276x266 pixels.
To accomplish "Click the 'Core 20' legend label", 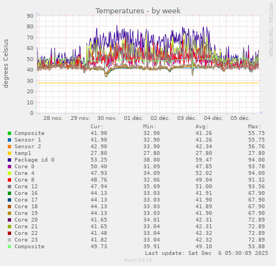I will (26, 220).
